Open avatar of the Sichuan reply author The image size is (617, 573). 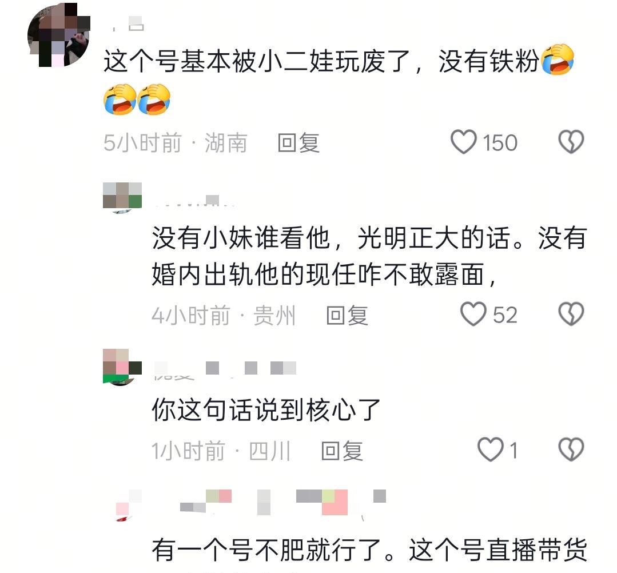122,367
